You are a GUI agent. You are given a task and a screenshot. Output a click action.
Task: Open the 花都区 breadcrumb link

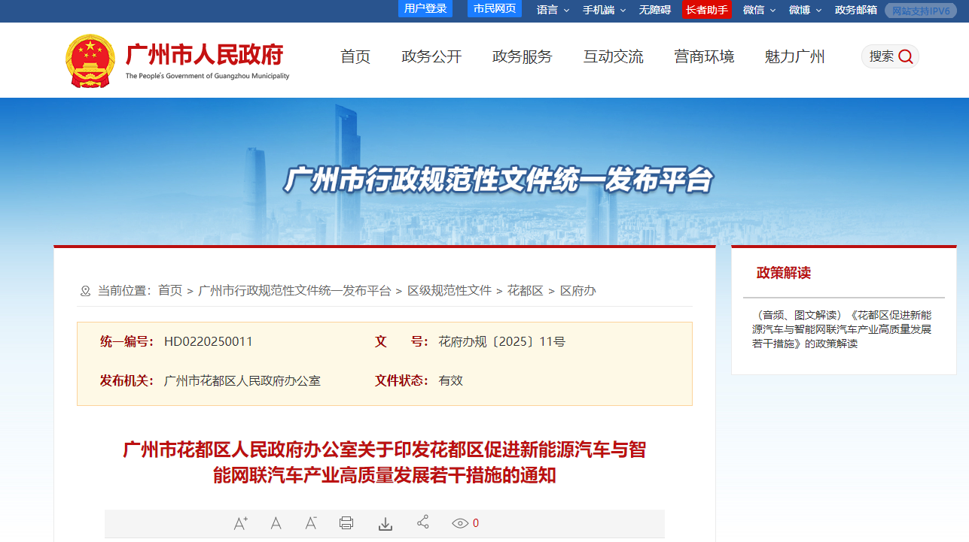(x=526, y=290)
